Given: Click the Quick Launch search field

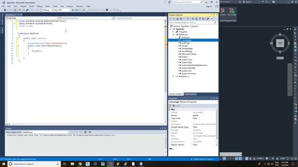Looking at the screenshot, I should tap(188, 2).
